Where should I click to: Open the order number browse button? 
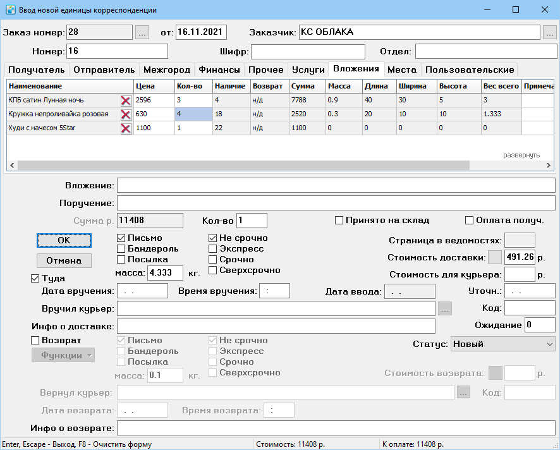tap(142, 32)
